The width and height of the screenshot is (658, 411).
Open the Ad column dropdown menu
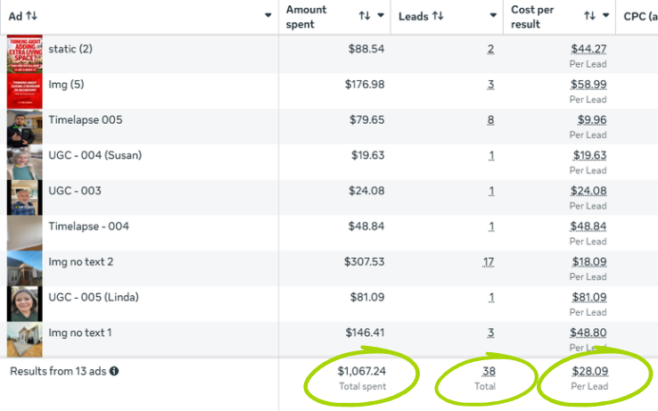(267, 15)
